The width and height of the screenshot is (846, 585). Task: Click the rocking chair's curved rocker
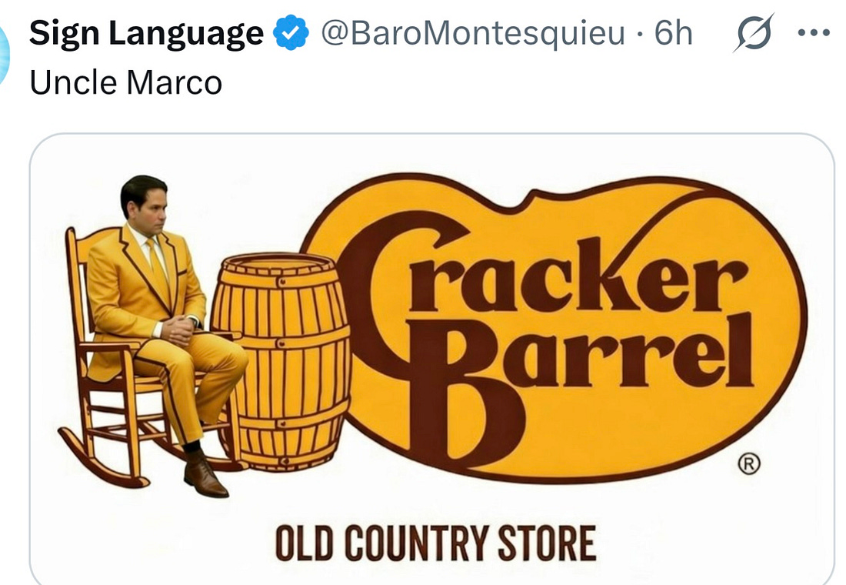pyautogui.click(x=102, y=460)
